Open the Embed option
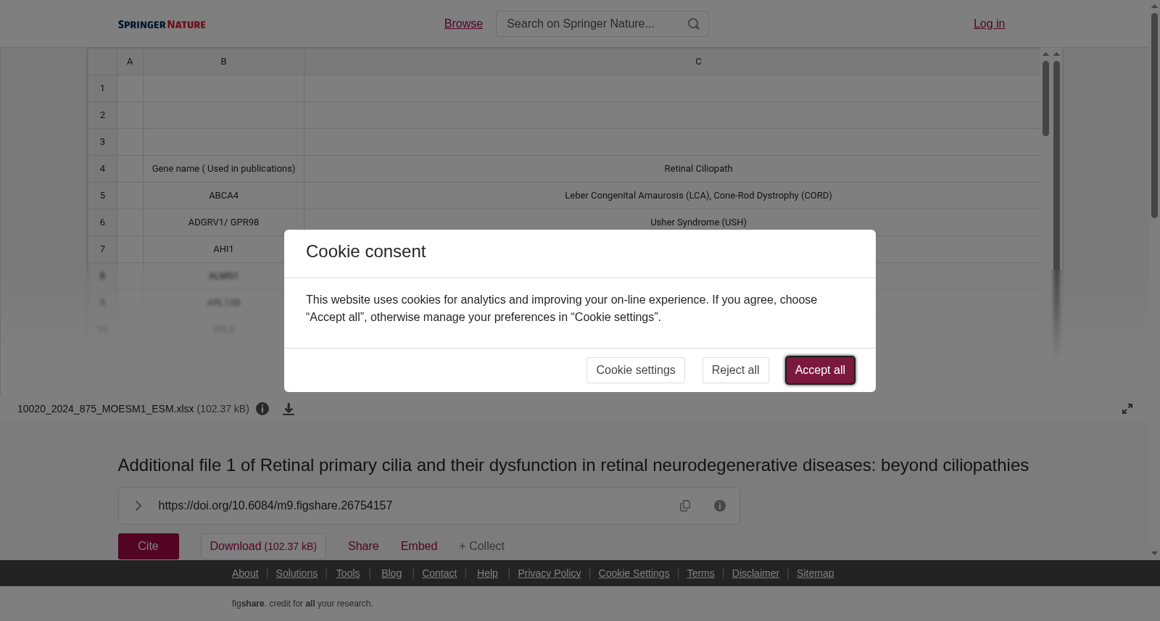The image size is (1160, 621). click(x=419, y=546)
